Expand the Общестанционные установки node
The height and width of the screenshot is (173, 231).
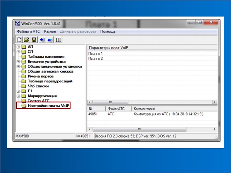[18, 67]
